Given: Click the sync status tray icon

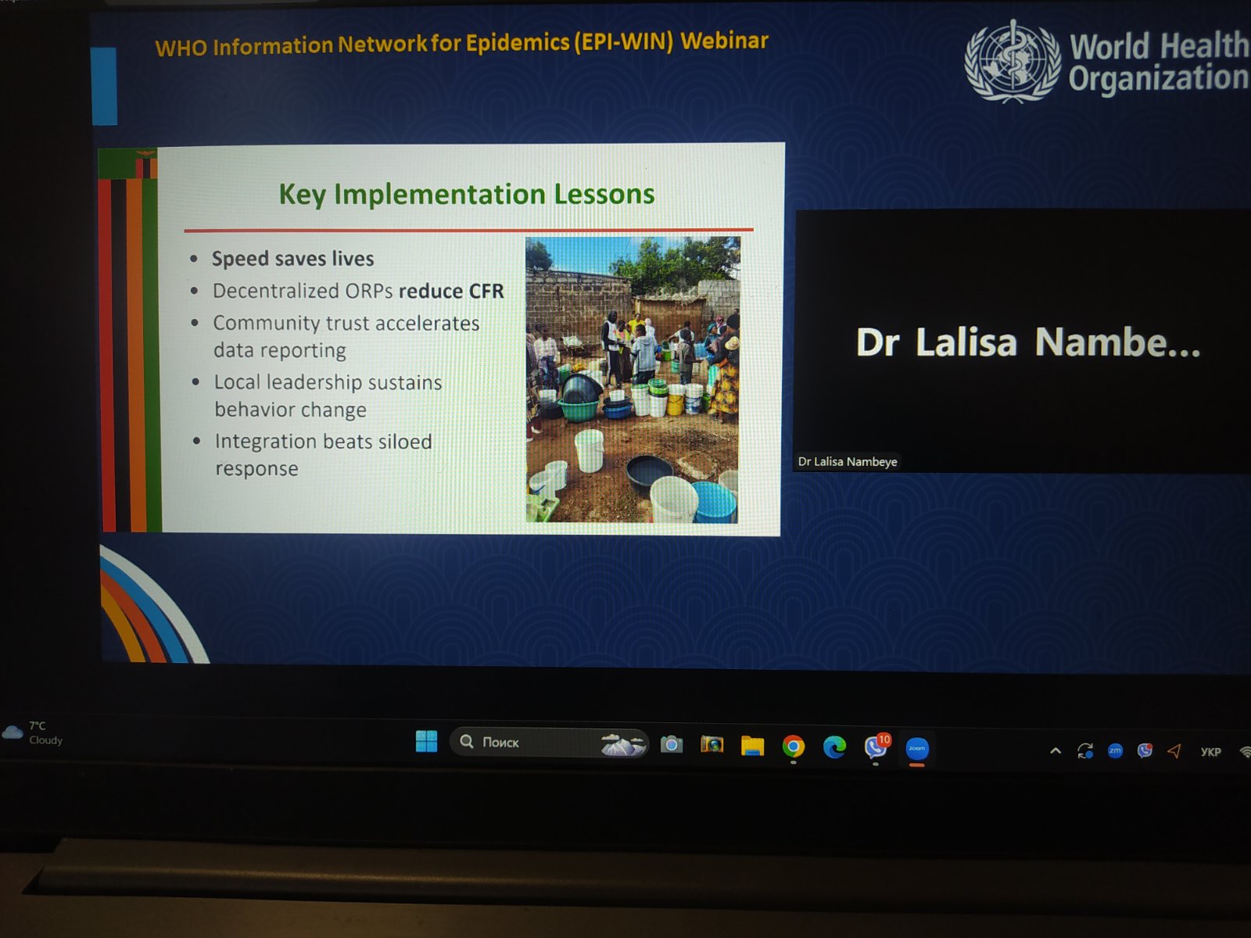Looking at the screenshot, I should (x=1085, y=751).
